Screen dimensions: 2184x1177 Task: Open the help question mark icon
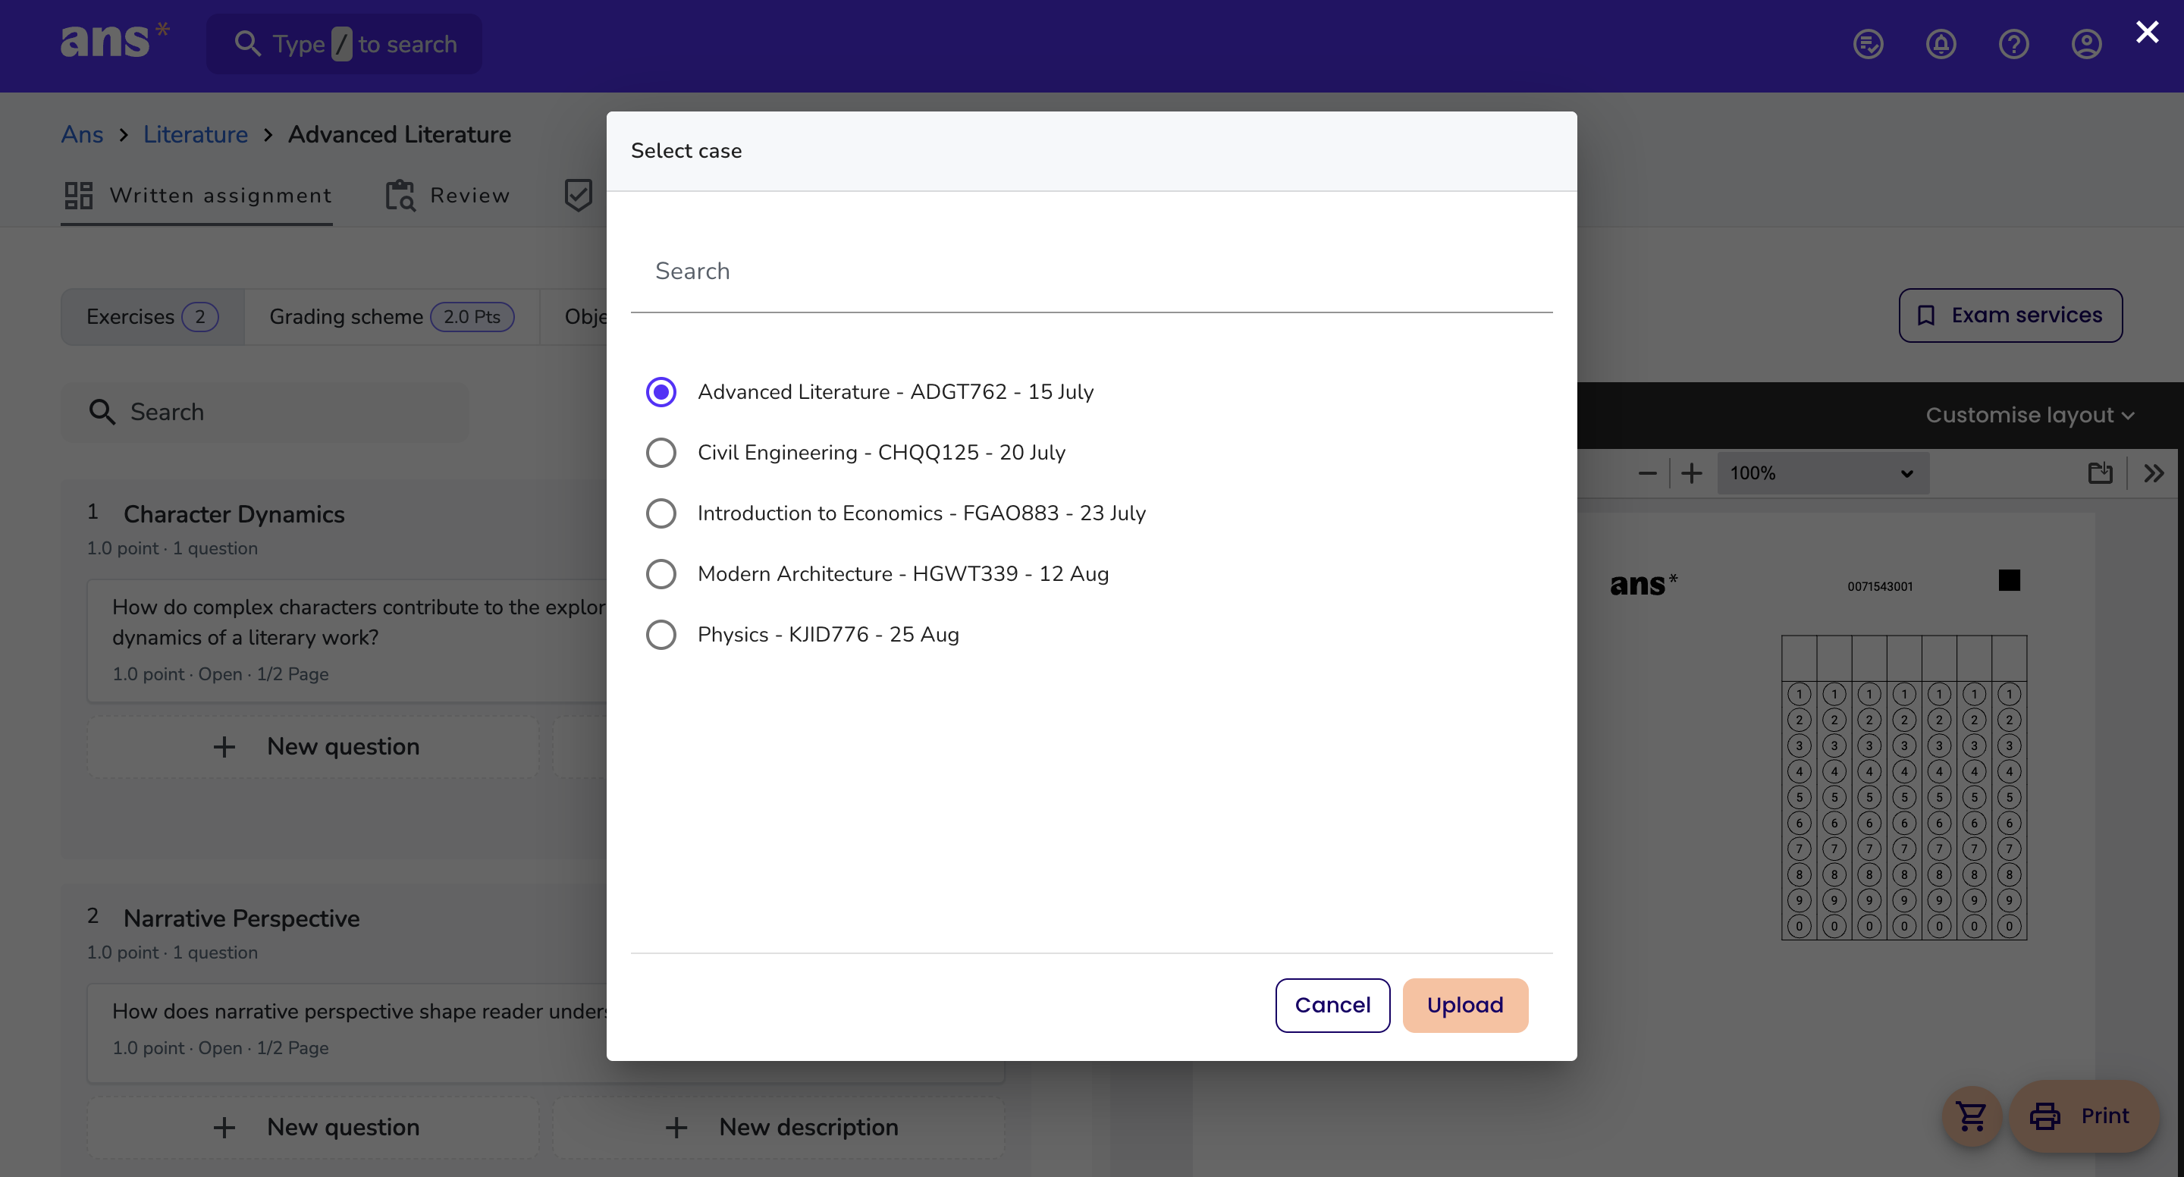click(x=2013, y=44)
